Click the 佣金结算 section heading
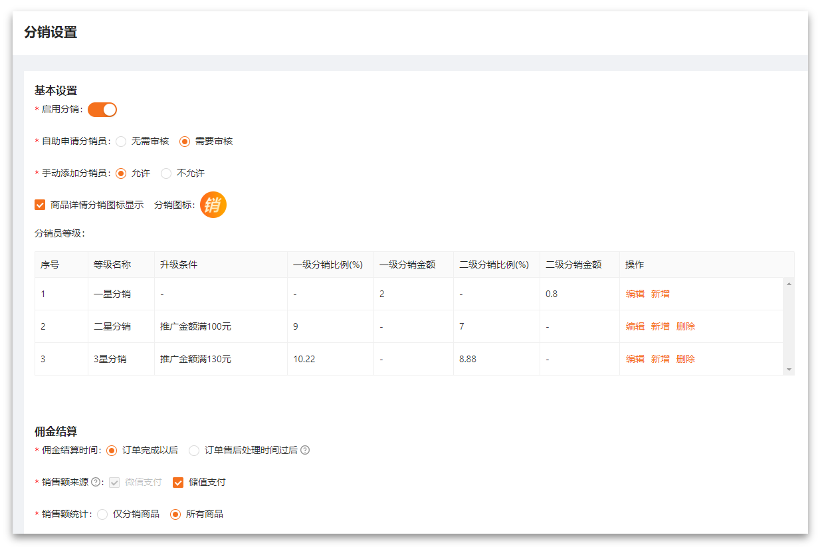 coord(56,432)
